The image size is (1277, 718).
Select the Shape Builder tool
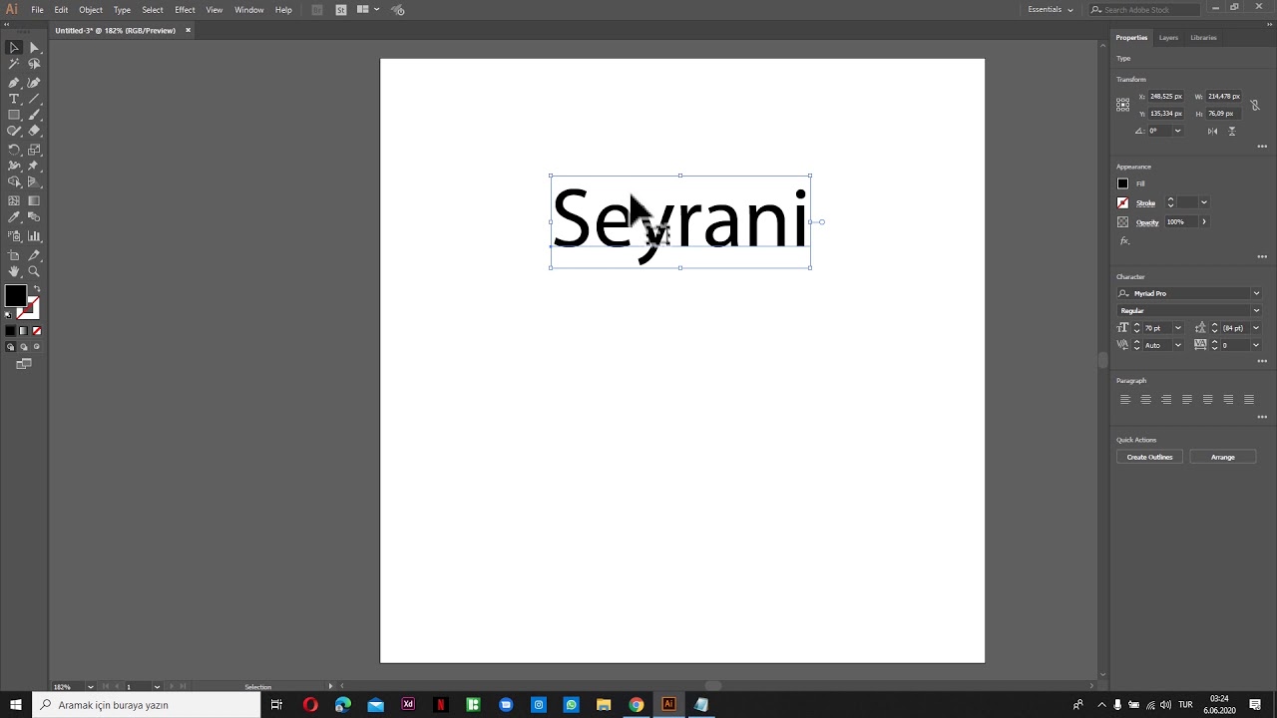[x=14, y=182]
